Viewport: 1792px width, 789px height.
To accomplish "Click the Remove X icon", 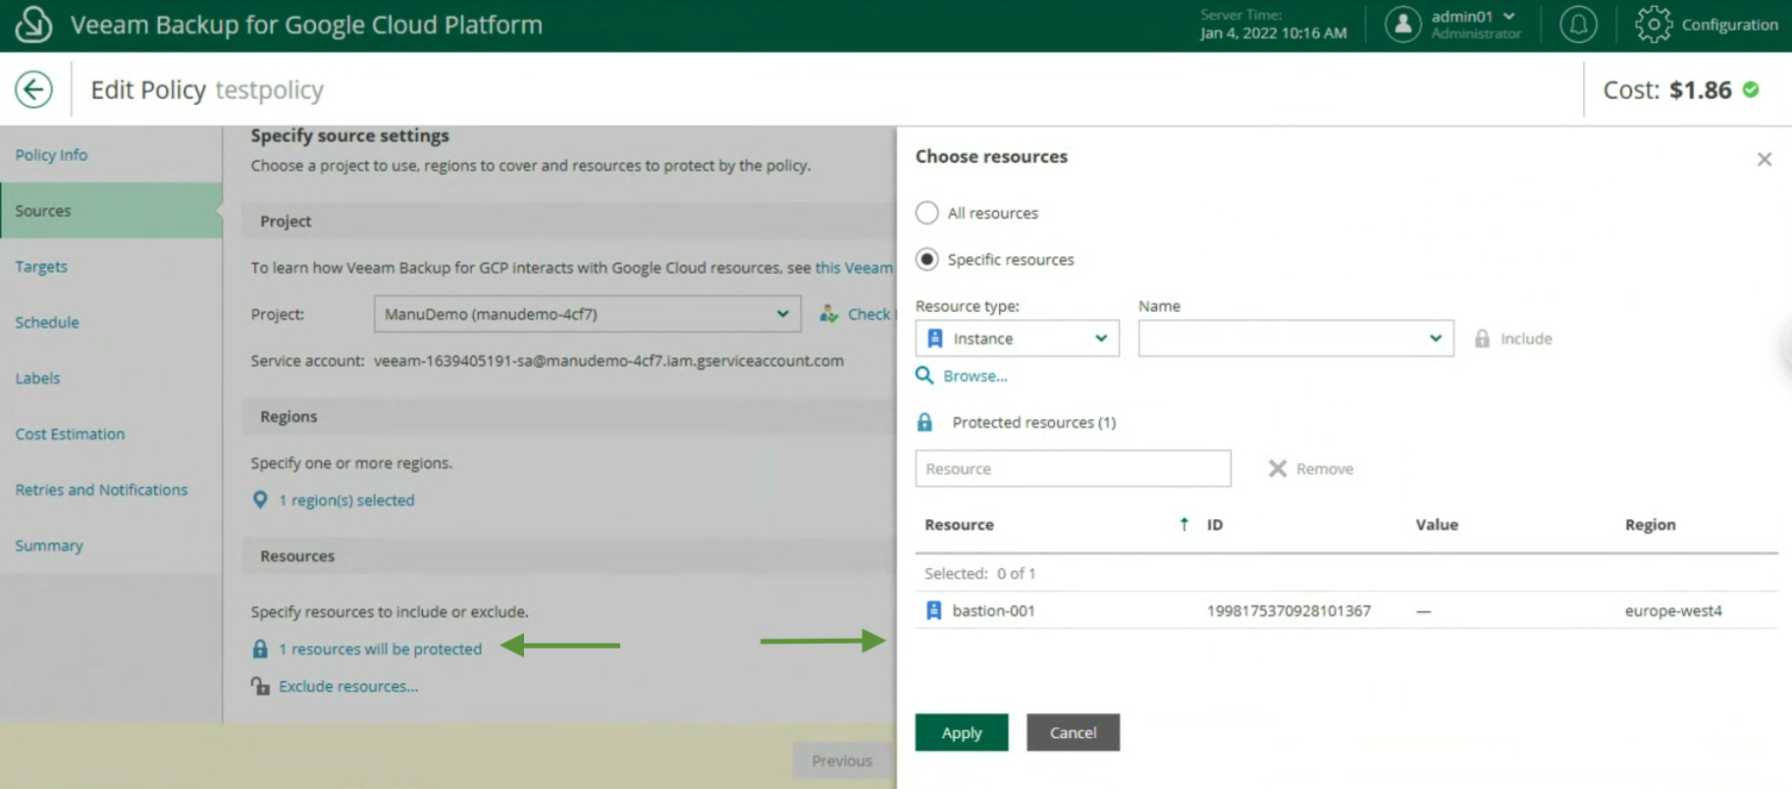I will [1277, 468].
